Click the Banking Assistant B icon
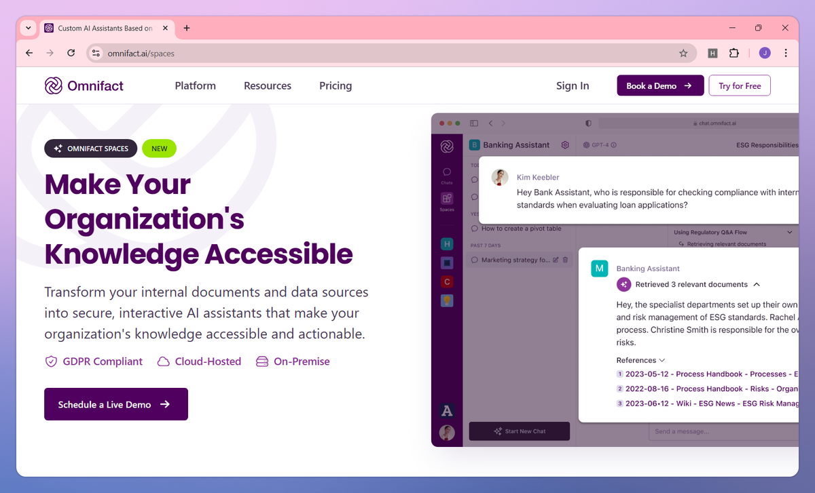 (475, 145)
